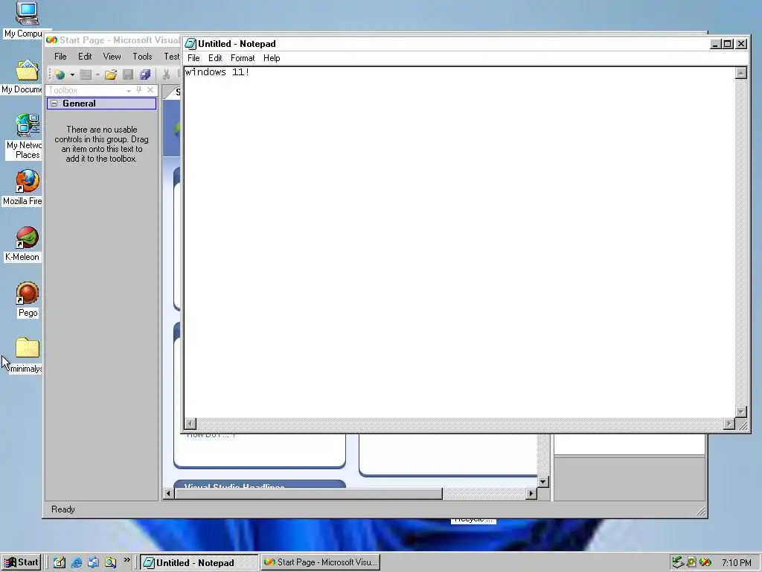Click Notepad vertical scrollbar down arrow
762x572 pixels.
(740, 411)
